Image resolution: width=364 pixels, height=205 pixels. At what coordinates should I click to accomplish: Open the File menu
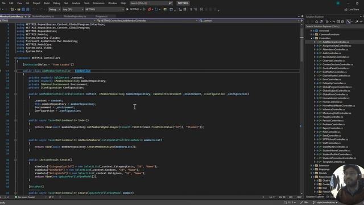click(x=3, y=3)
